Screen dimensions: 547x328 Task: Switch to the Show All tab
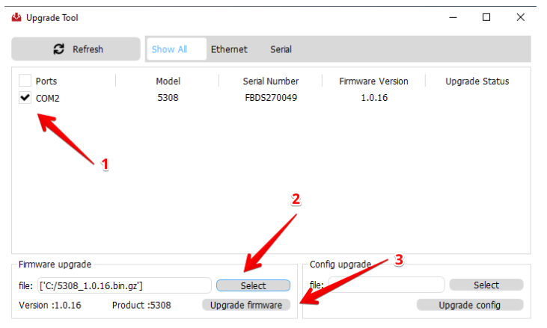click(x=169, y=49)
